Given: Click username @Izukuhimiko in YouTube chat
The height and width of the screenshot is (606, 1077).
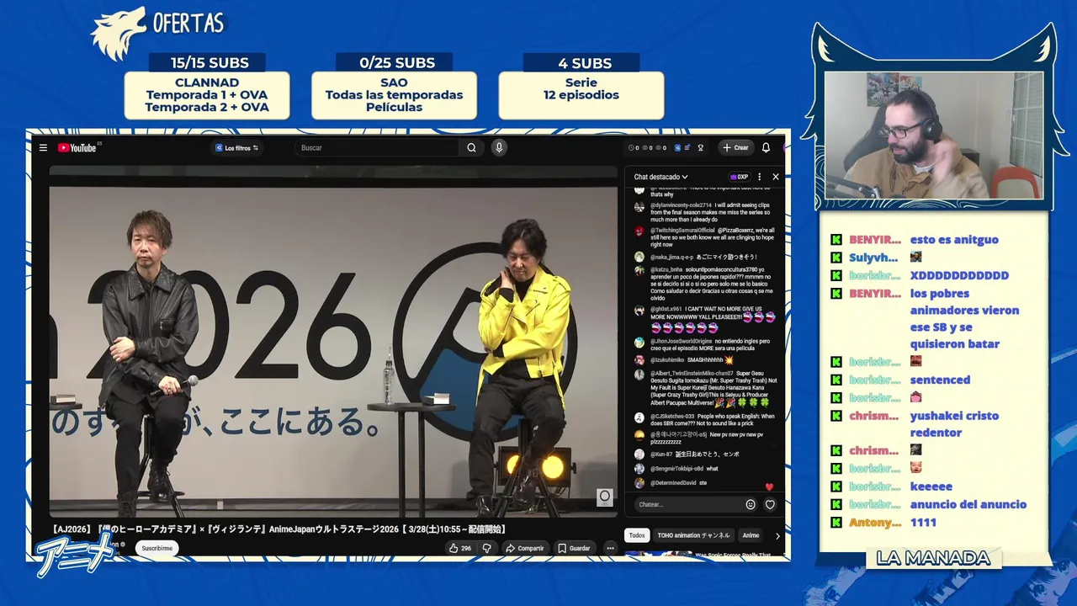Looking at the screenshot, I should point(666,359).
